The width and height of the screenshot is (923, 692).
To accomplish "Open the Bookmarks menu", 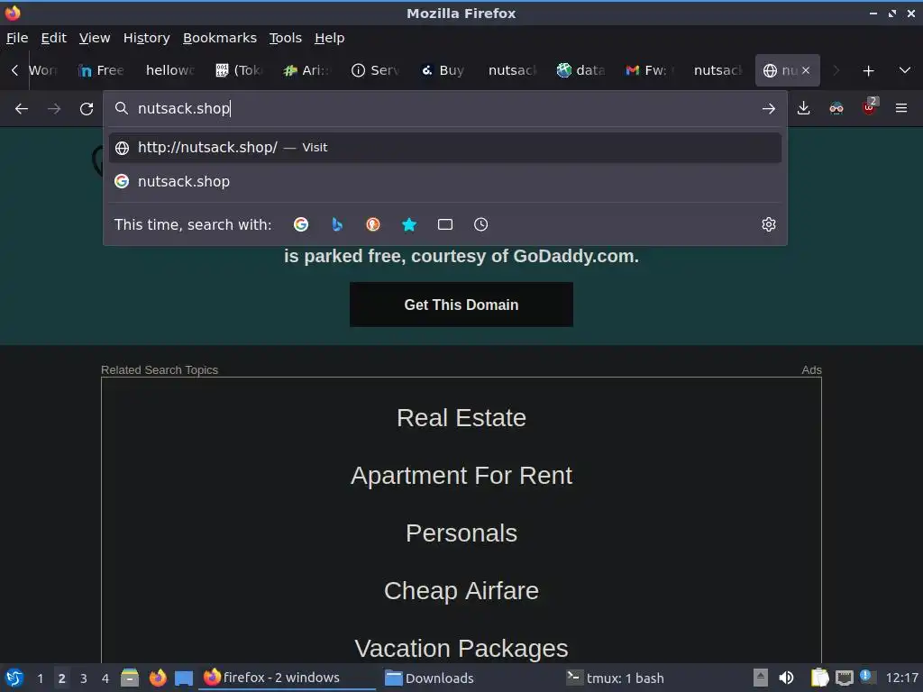I will tap(220, 38).
